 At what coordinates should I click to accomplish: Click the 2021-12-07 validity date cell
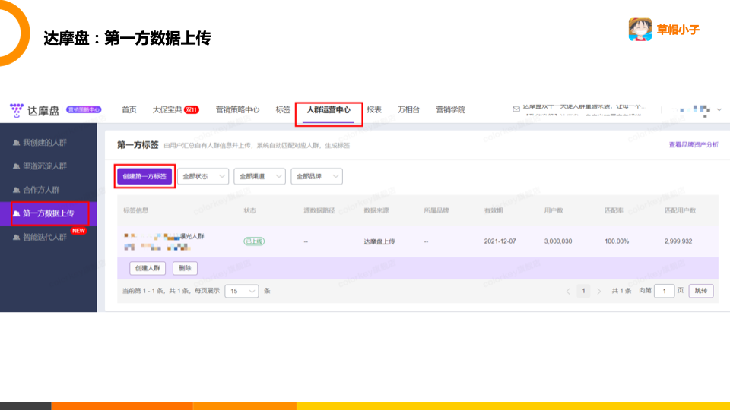coord(500,241)
